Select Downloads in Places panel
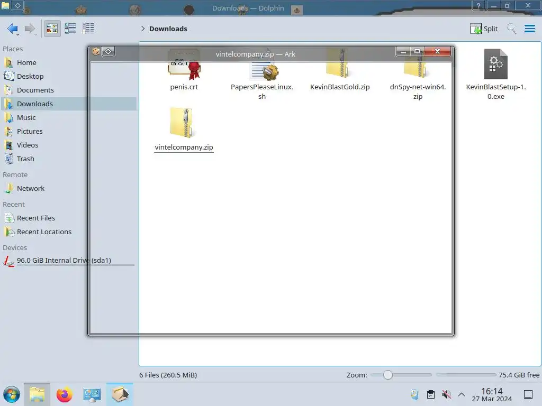This screenshot has width=542, height=406. (x=68, y=104)
